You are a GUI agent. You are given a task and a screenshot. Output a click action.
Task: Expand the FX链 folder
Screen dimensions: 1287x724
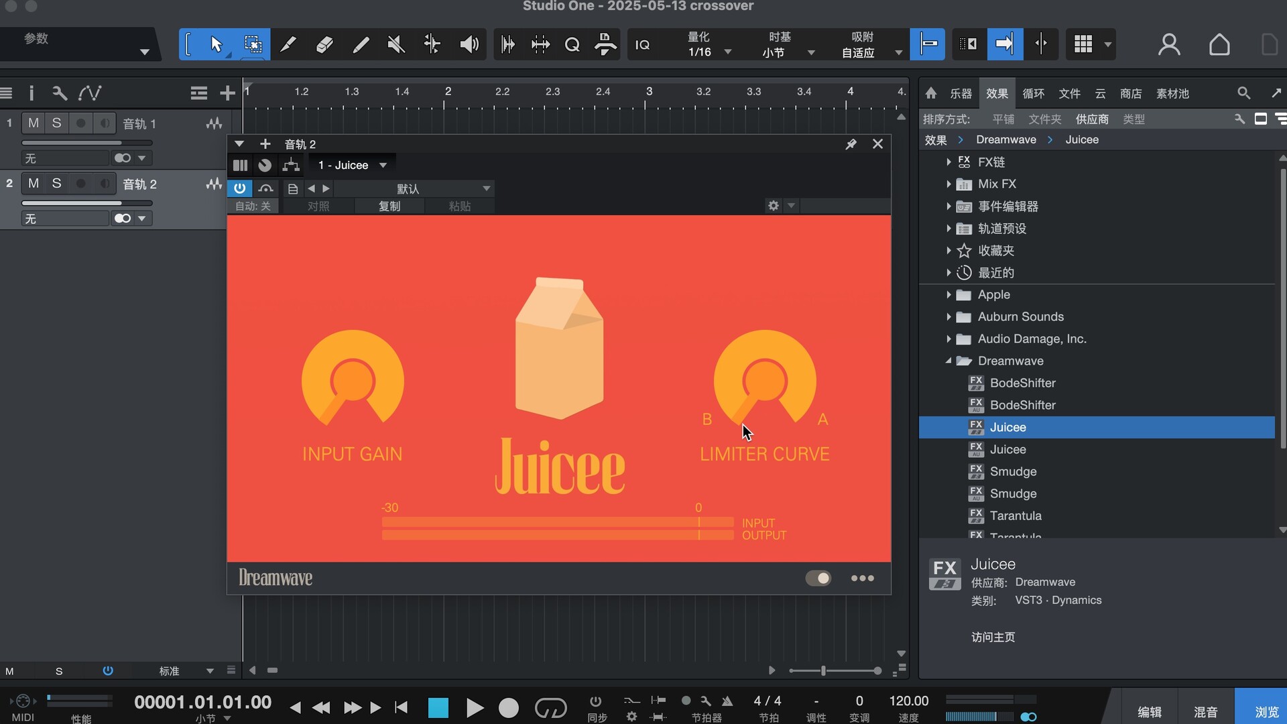pos(948,162)
